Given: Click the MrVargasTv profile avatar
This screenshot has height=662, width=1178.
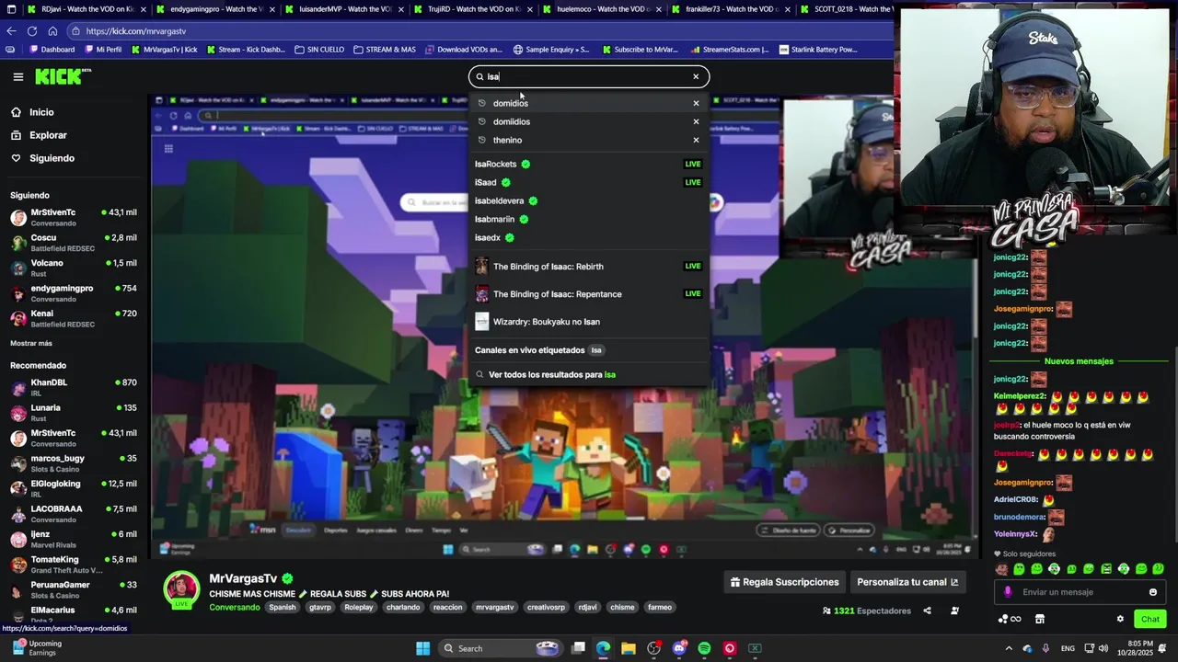Looking at the screenshot, I should pyautogui.click(x=181, y=589).
